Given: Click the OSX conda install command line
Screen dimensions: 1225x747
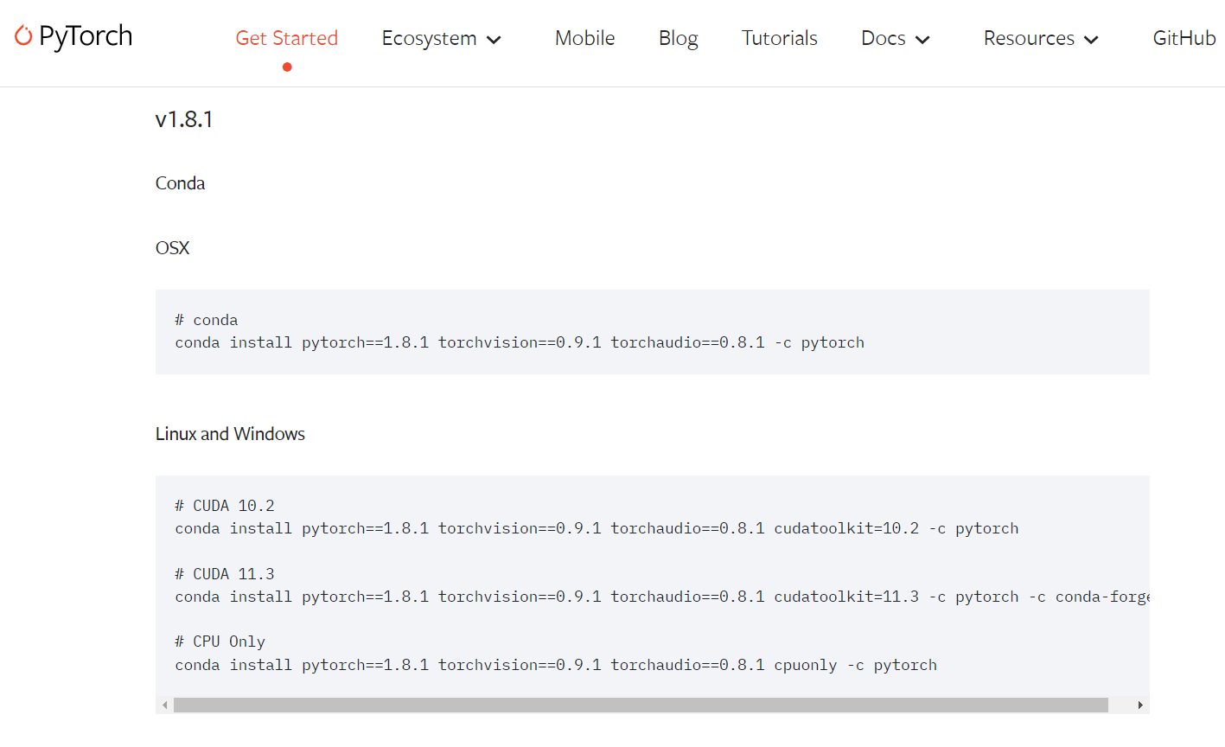Looking at the screenshot, I should point(520,342).
